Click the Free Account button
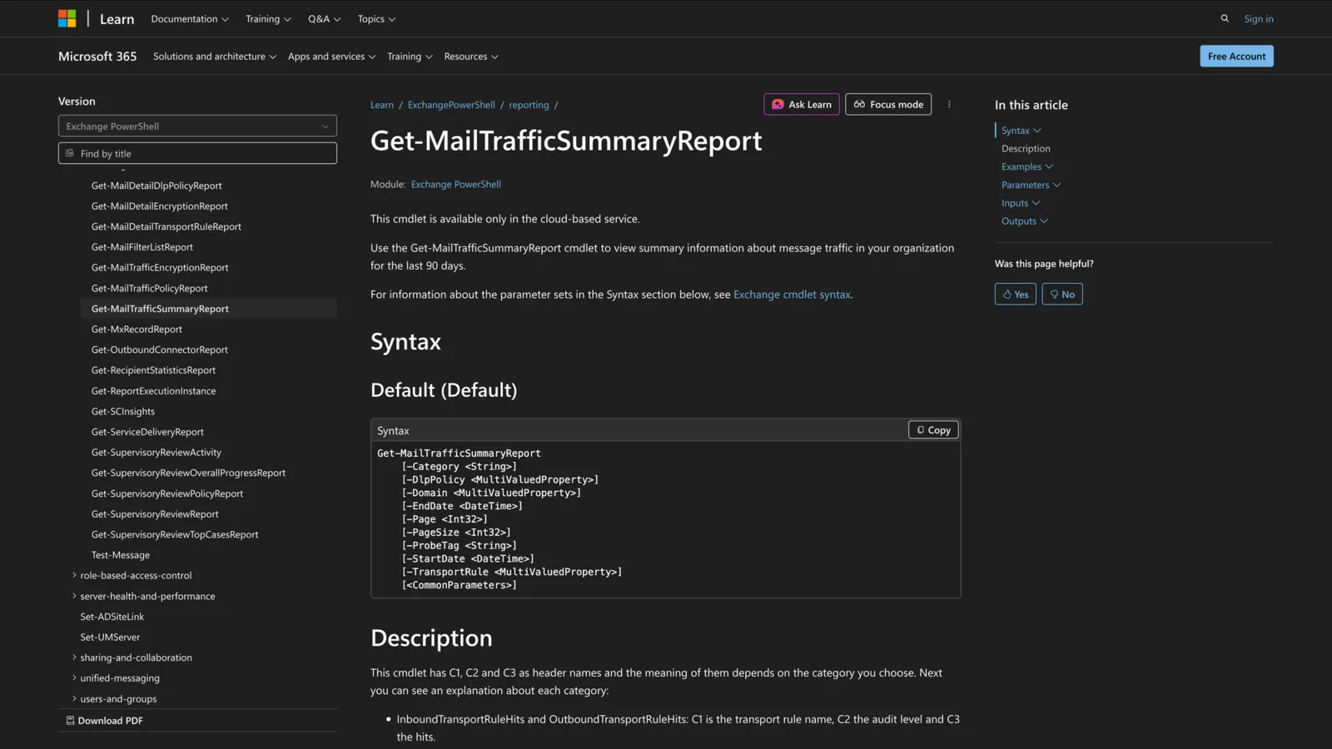 (1236, 56)
